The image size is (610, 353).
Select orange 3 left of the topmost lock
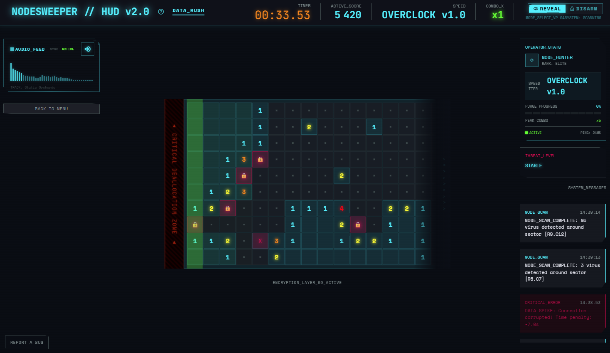244,159
